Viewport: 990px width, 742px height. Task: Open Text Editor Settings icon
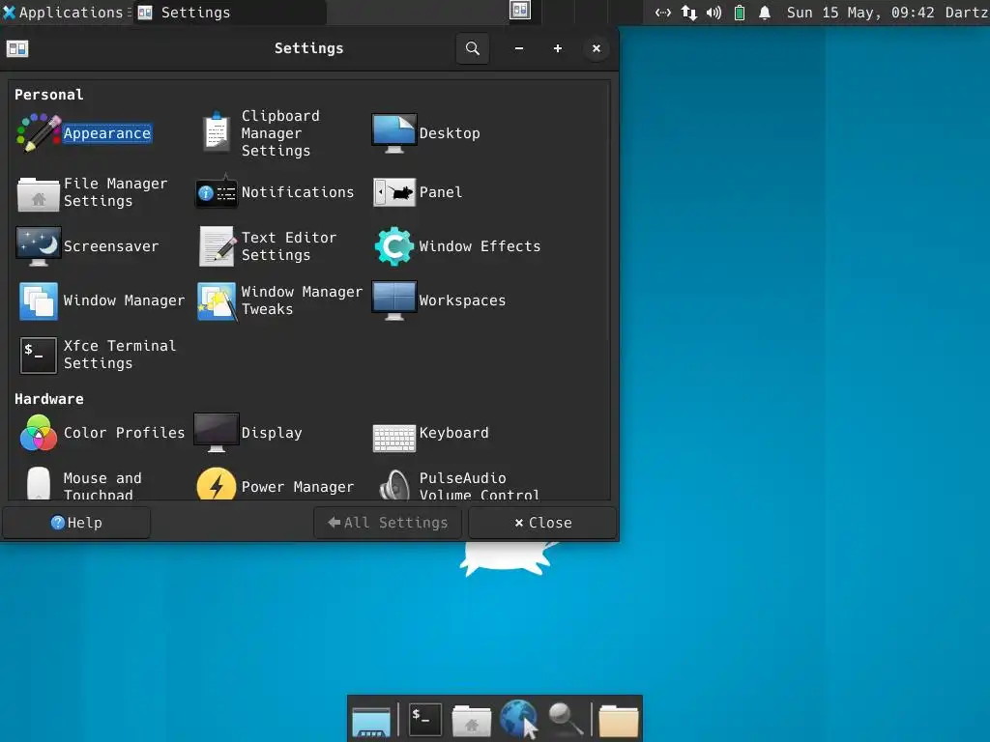click(x=217, y=246)
